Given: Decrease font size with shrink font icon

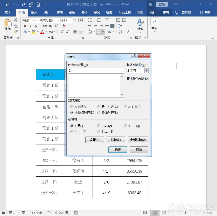Looking at the screenshot, I should [x=67, y=32].
